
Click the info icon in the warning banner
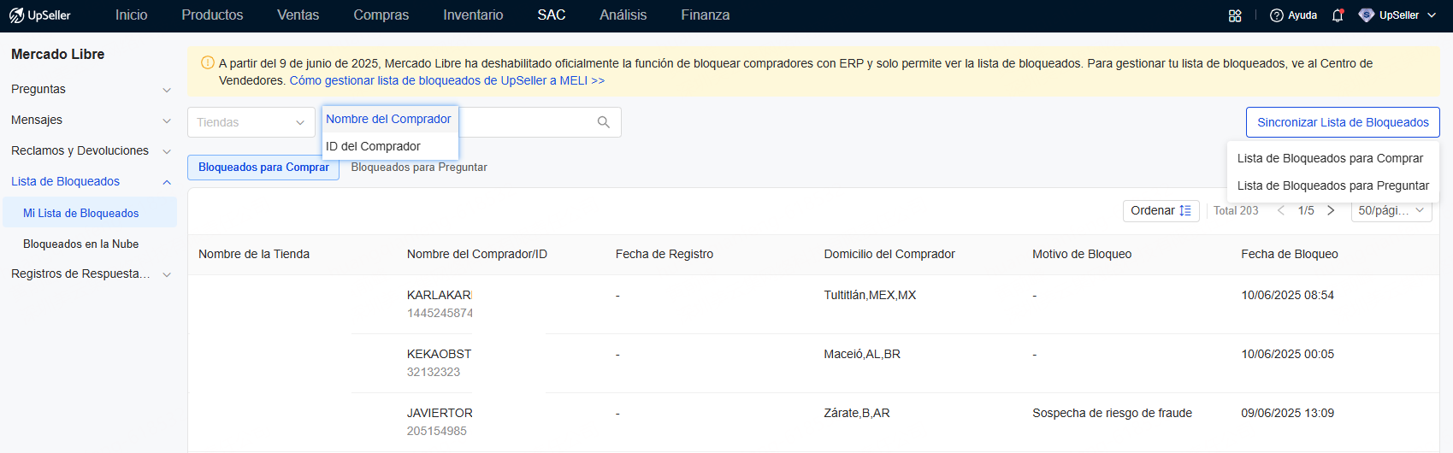207,62
